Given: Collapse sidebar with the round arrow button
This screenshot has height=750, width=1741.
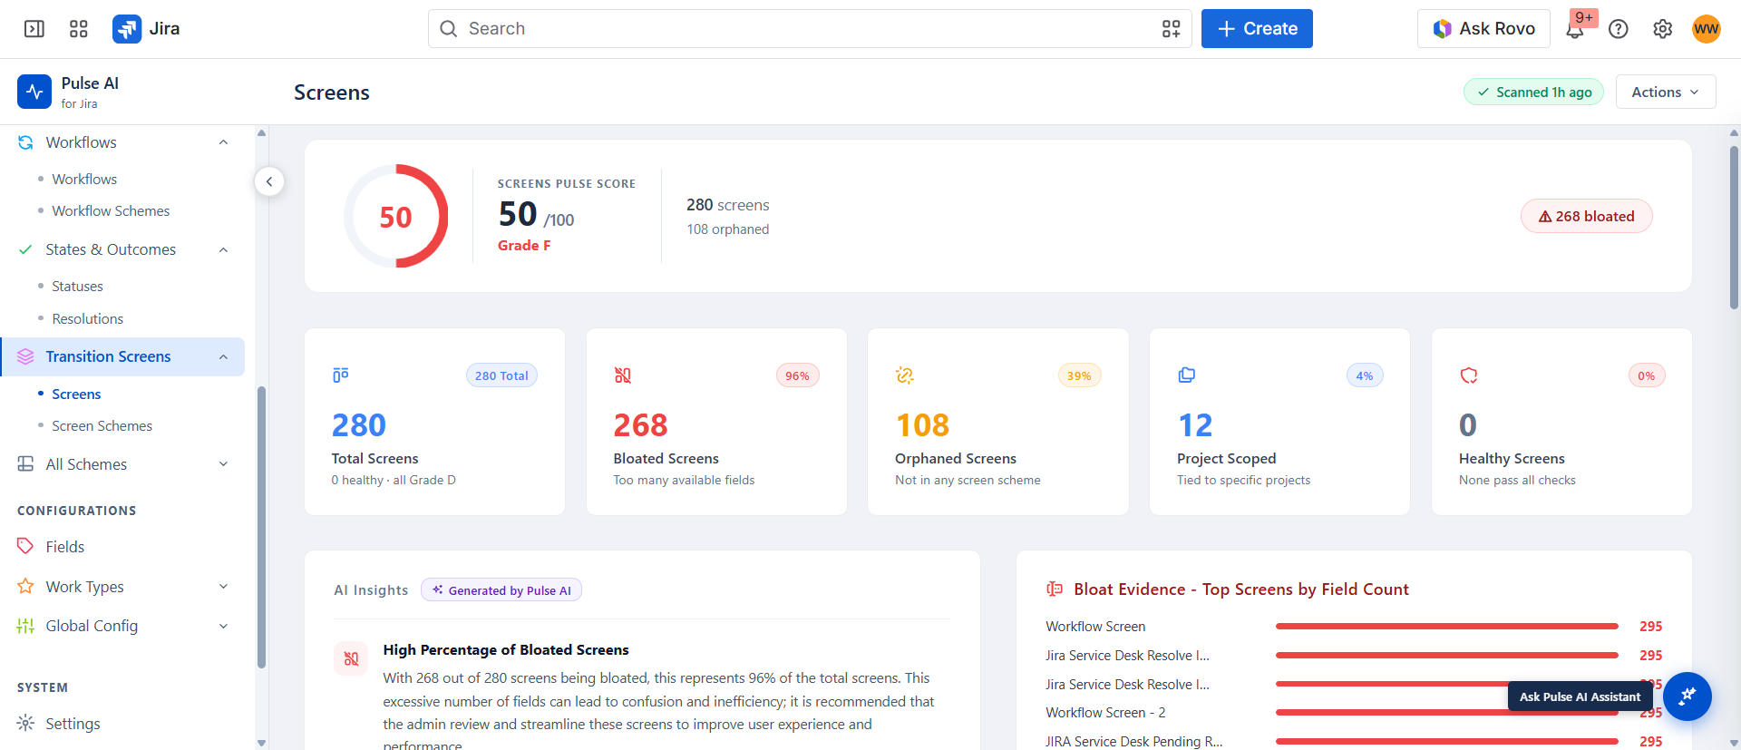Looking at the screenshot, I should tap(269, 181).
